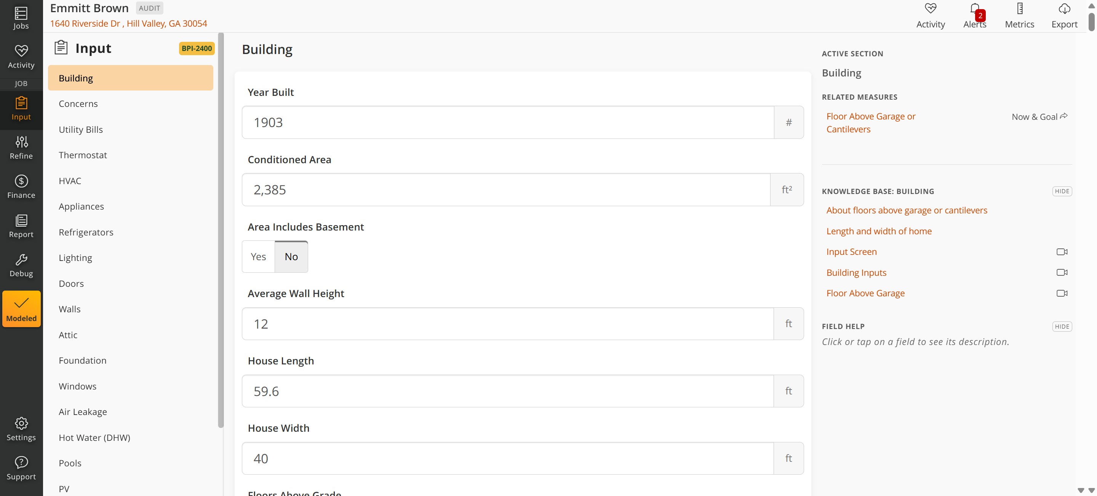The image size is (1097, 496).
Task: Hide the Knowledge Base section
Action: coord(1062,191)
